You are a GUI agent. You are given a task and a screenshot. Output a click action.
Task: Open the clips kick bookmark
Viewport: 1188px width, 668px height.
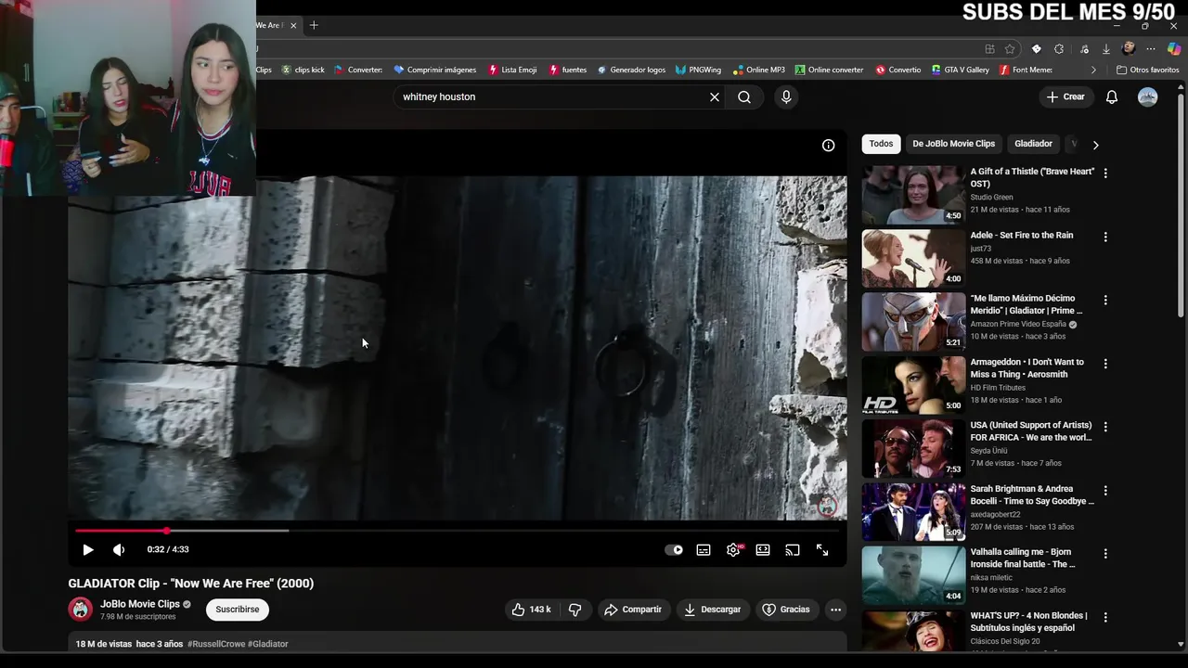(303, 70)
